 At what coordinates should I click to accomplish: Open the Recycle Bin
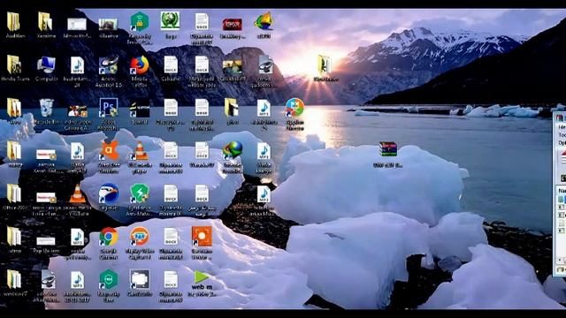click(x=46, y=108)
